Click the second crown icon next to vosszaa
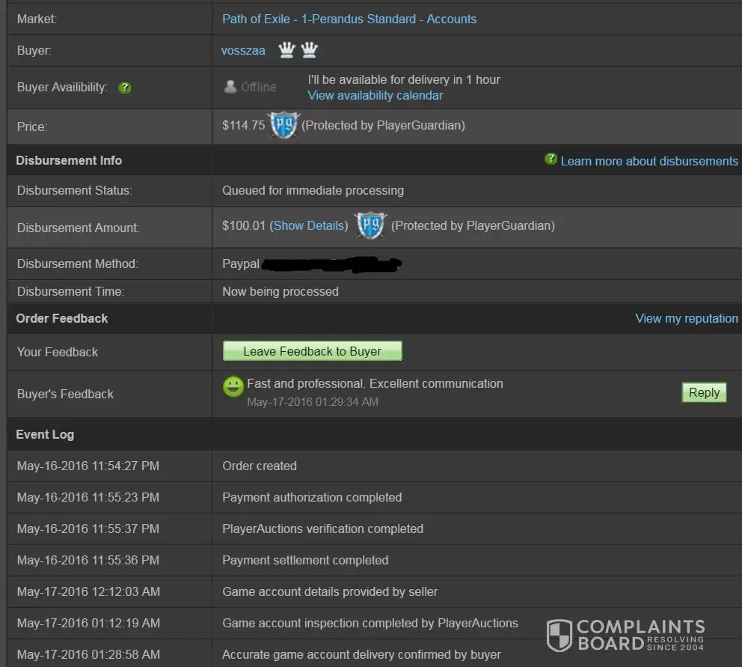Image resolution: width=742 pixels, height=667 pixels. click(309, 50)
